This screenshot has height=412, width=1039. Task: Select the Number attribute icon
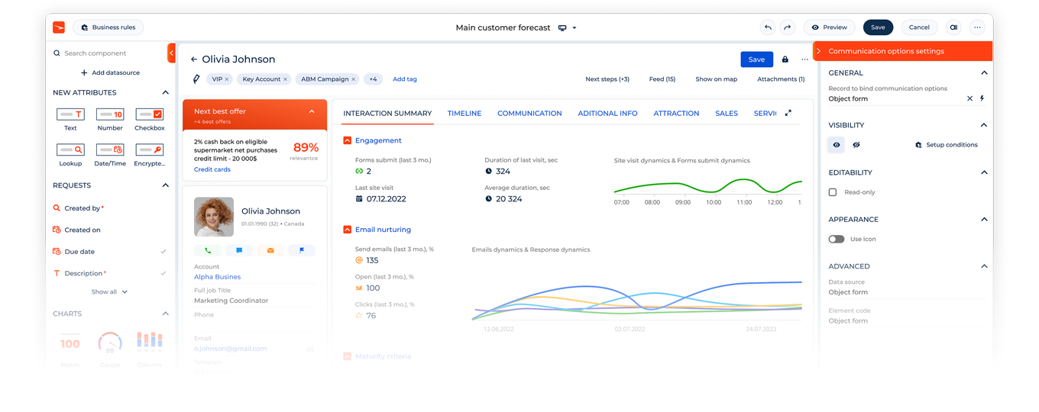(x=110, y=114)
